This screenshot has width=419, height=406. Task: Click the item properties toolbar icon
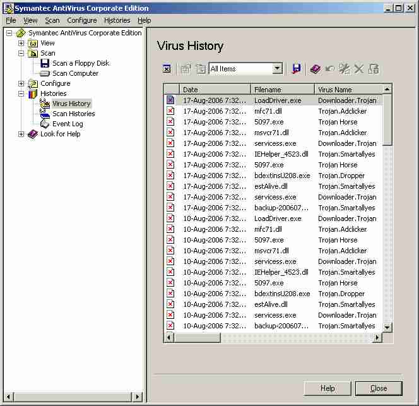(x=186, y=69)
